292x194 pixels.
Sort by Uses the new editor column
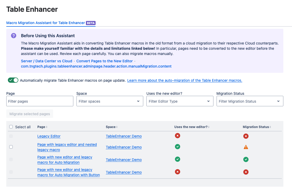click(x=192, y=127)
